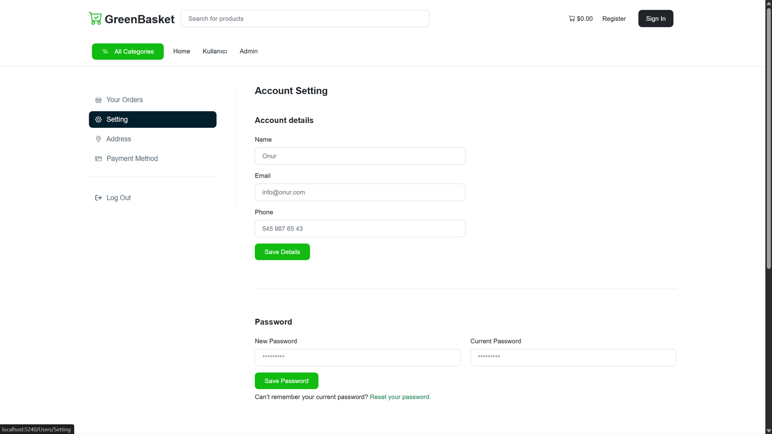Open the Admin menu item
This screenshot has height=434, width=772.
point(248,51)
